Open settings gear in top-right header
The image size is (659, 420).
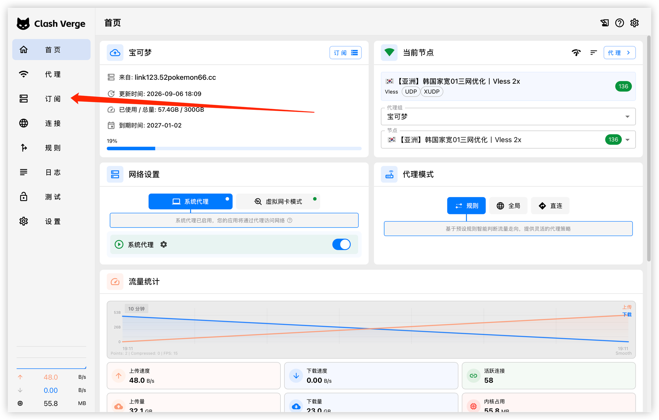pyautogui.click(x=634, y=23)
